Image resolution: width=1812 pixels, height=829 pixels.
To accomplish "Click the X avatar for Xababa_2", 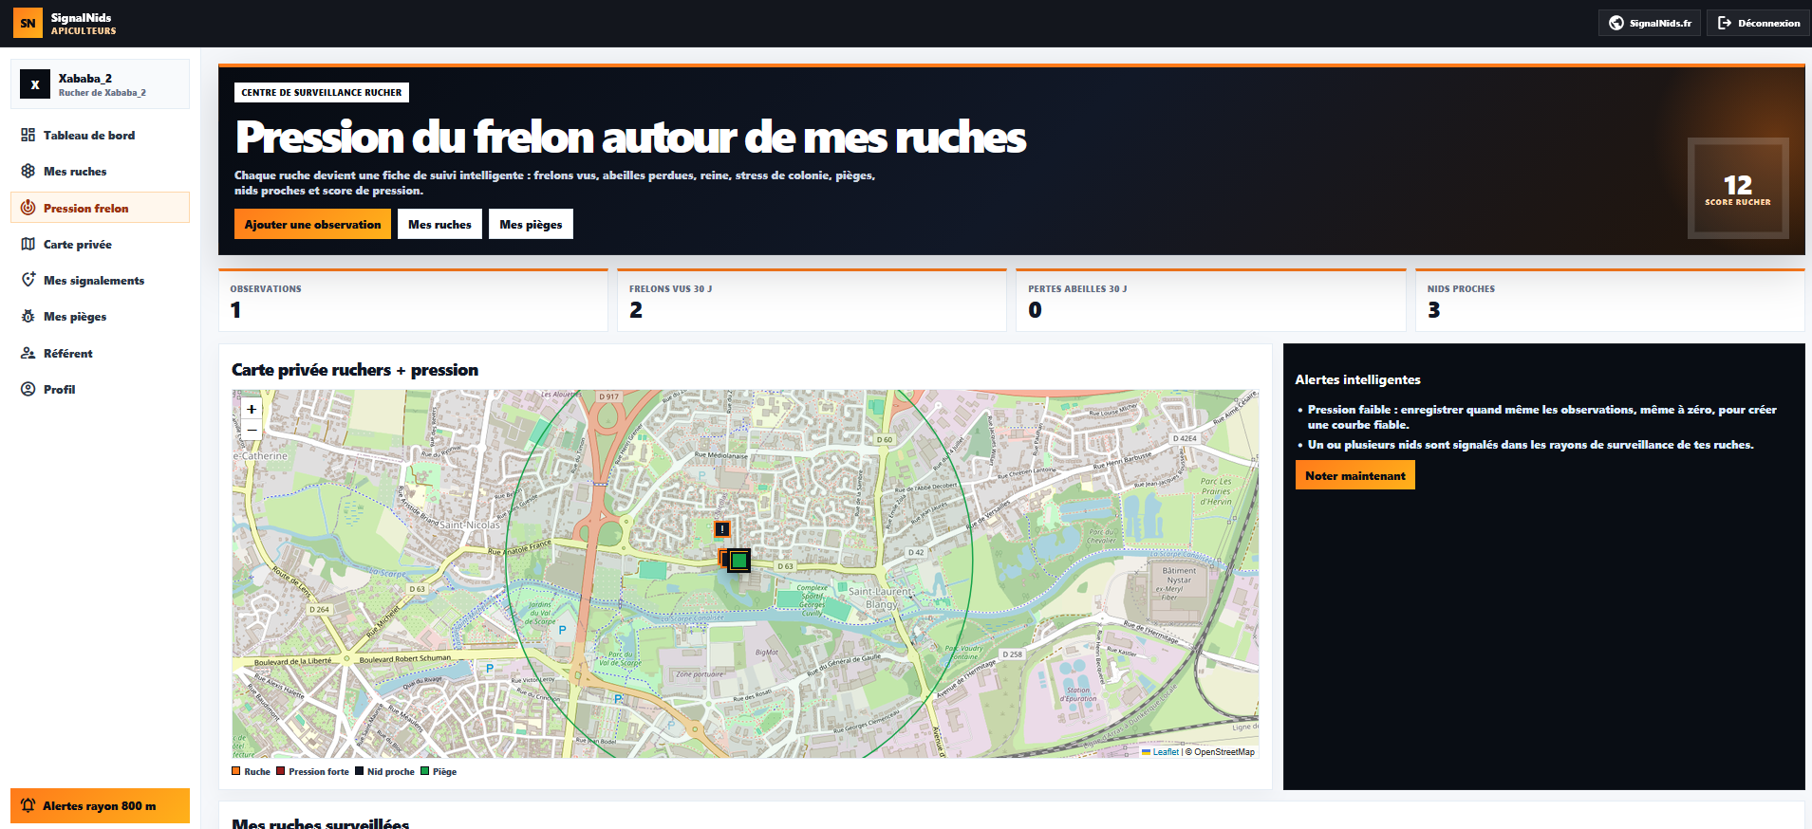I will coord(35,84).
